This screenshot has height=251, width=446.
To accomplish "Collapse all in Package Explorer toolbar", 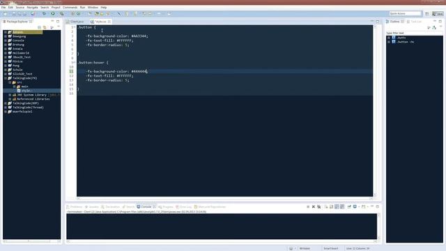I will tap(39, 27).
